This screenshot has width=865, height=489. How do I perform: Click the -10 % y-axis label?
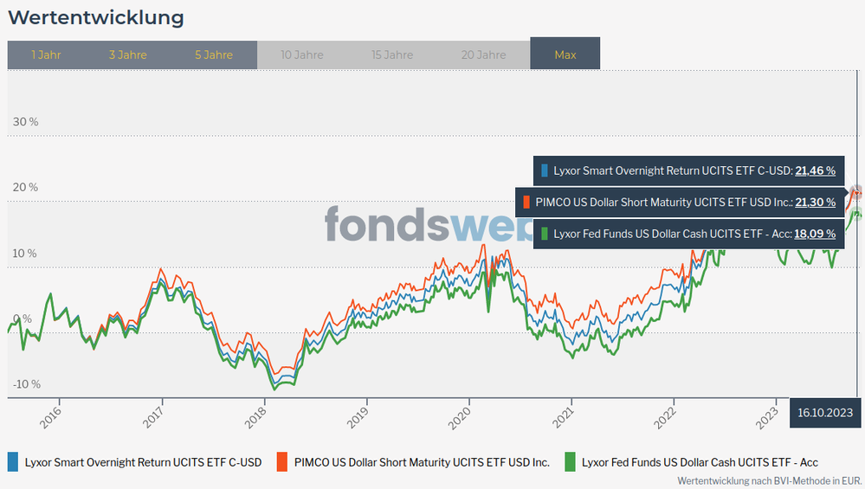point(27,384)
